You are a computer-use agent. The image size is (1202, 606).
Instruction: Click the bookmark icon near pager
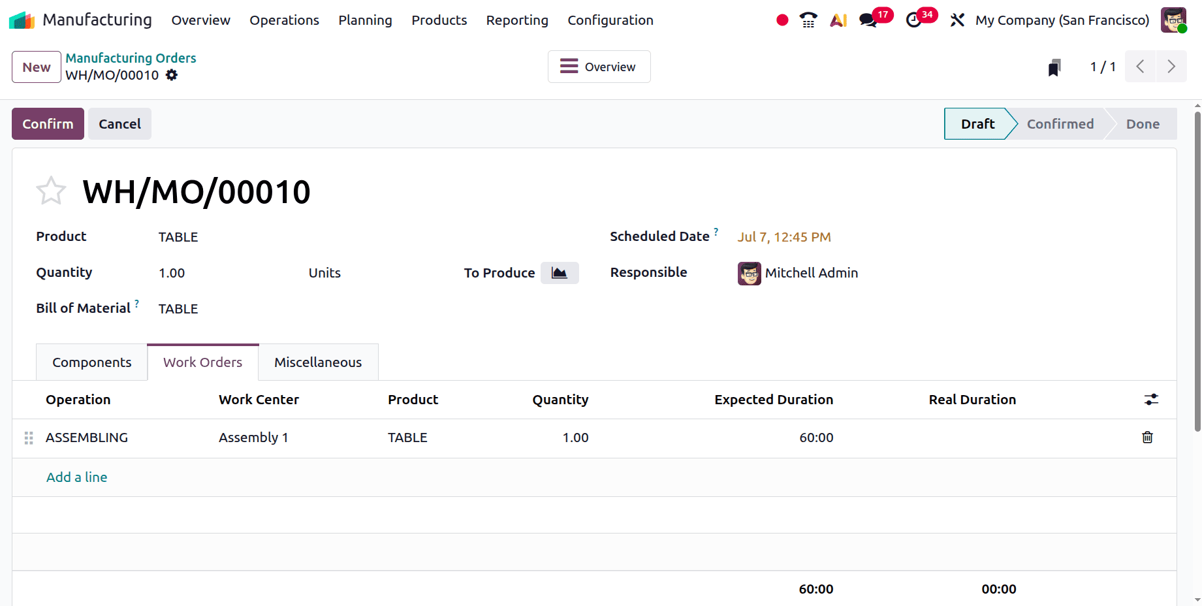coord(1054,67)
